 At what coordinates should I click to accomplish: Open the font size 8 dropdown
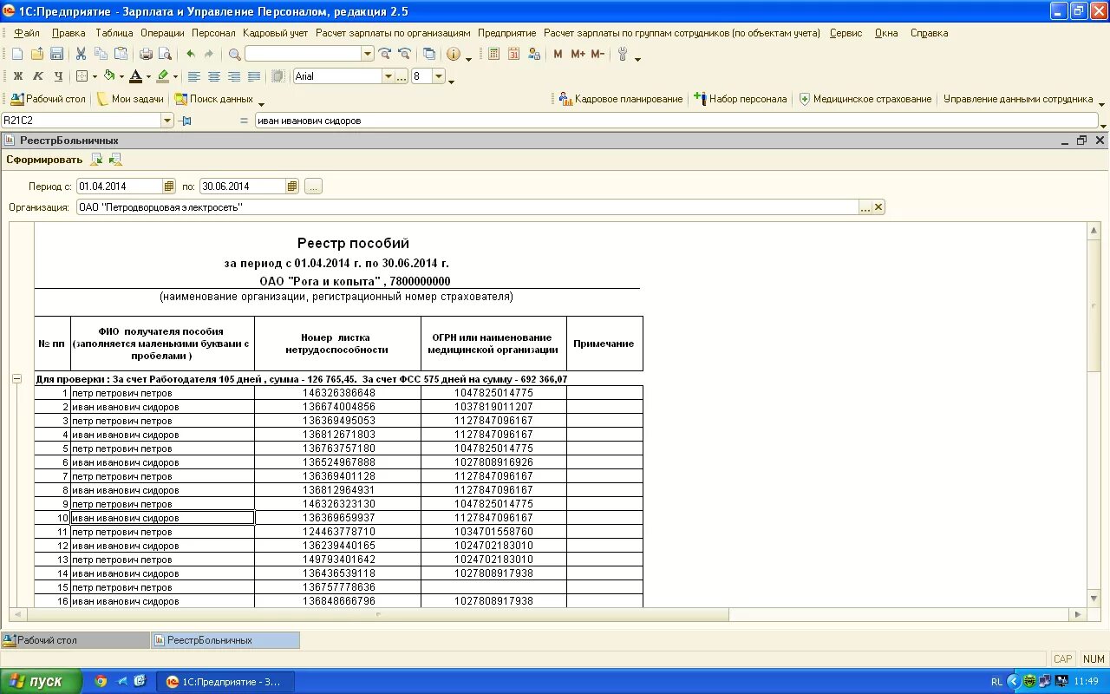439,76
